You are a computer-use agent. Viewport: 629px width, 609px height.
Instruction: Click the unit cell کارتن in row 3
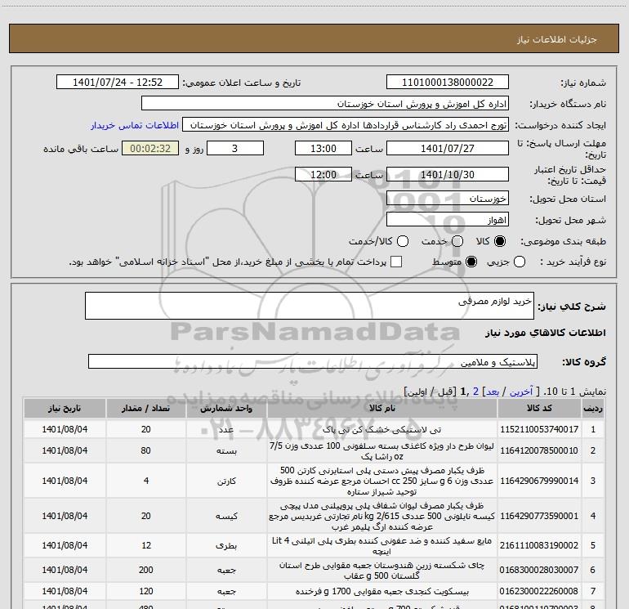[226, 481]
